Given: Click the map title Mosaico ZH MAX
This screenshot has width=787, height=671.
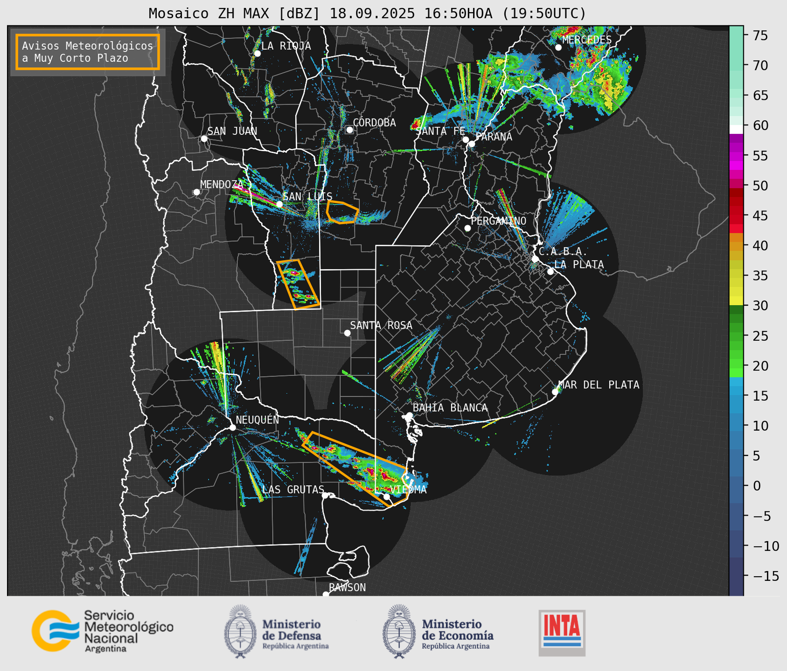Looking at the screenshot, I should click(x=367, y=14).
